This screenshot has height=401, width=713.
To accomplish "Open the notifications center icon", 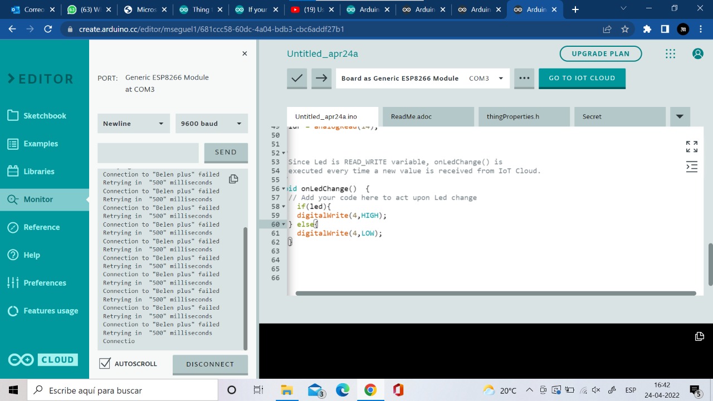I will (x=695, y=390).
